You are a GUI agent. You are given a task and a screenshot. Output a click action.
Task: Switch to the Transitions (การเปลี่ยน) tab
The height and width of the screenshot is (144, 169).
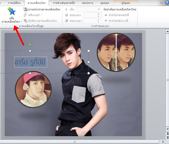pyautogui.click(x=14, y=3)
